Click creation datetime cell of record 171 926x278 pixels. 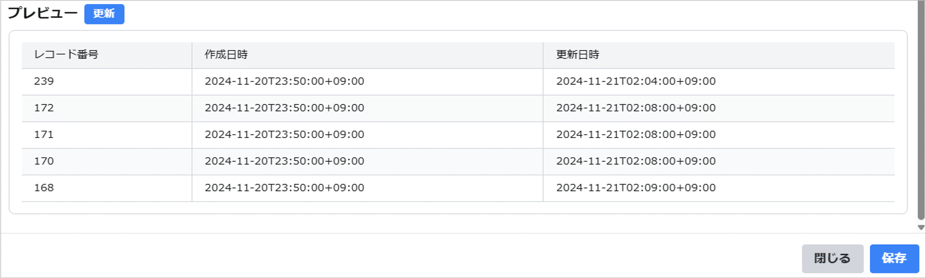tap(284, 134)
